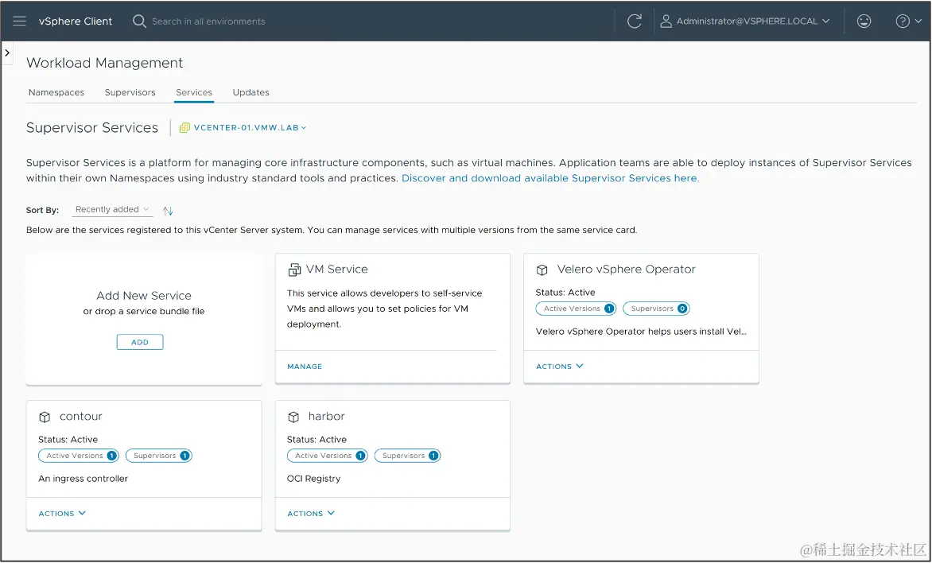Click the user account icon
The image size is (932, 563).
click(x=666, y=21)
